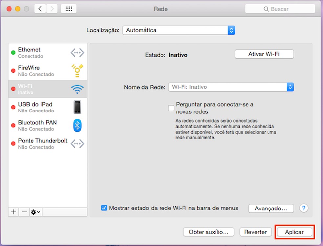The width and height of the screenshot is (323, 246).
Task: Click Obter auxílio button
Action: 209,232
